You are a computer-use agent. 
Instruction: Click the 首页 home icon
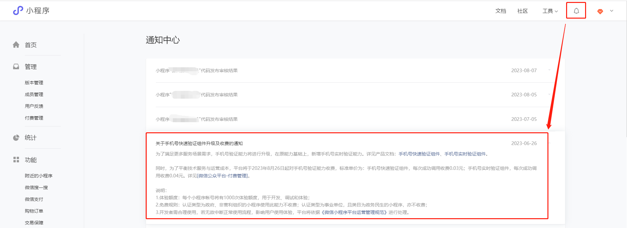(x=16, y=45)
